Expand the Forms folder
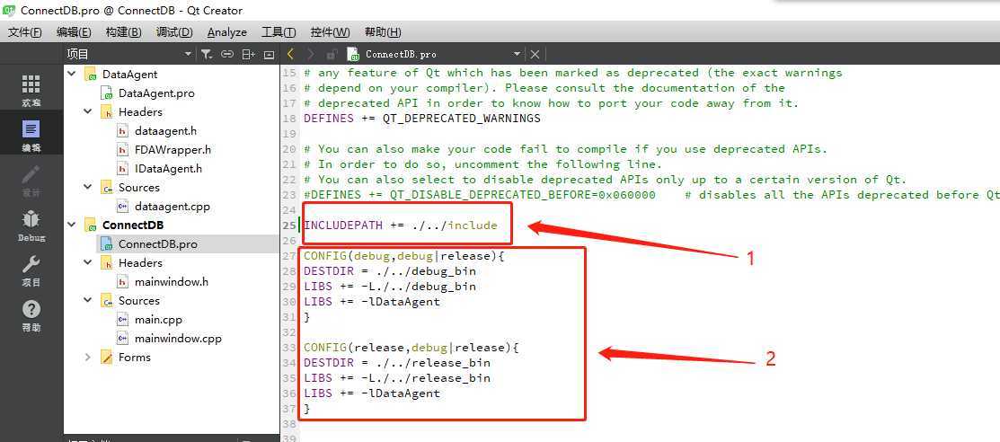 click(x=88, y=358)
